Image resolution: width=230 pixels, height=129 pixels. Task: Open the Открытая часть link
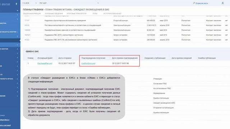(x=202, y=3)
